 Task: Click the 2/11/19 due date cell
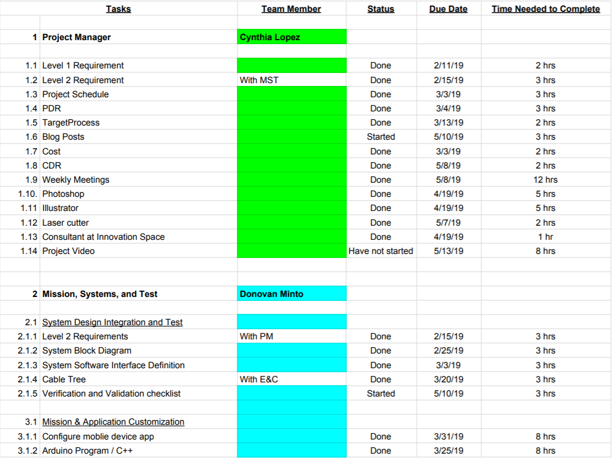pyautogui.click(x=448, y=66)
